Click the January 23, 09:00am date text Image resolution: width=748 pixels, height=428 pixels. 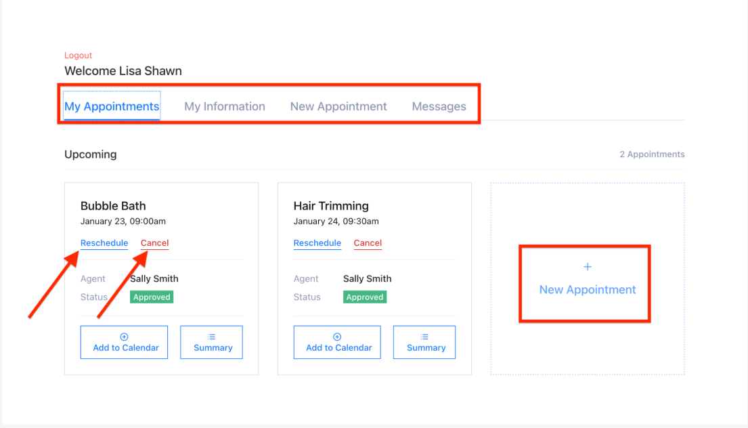pyautogui.click(x=123, y=221)
